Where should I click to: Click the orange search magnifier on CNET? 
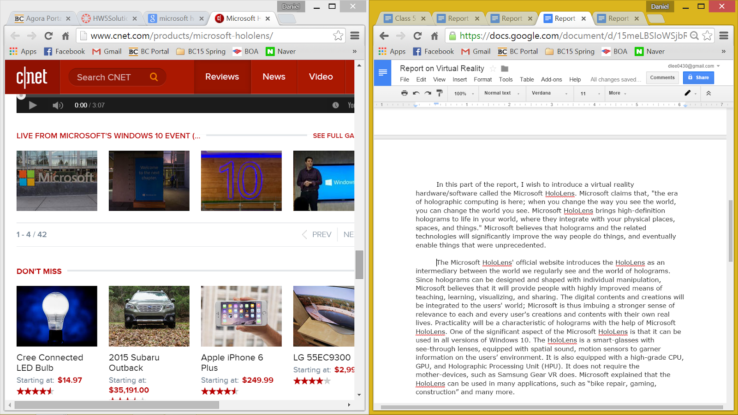pyautogui.click(x=154, y=77)
